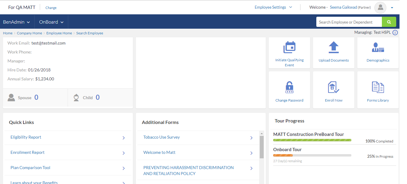Viewport: 407px width, 184px height.
Task: Expand the Employee Settings dropdown
Action: coord(273,7)
